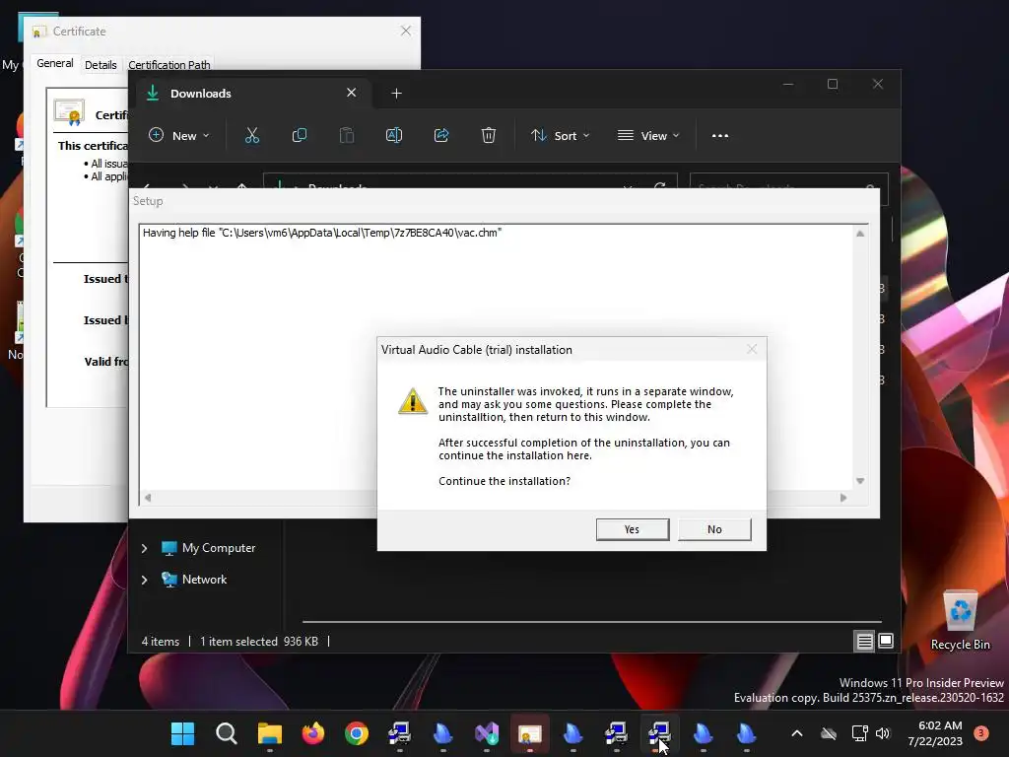Open the New item menu in Downloads
This screenshot has height=757, width=1009.
click(x=179, y=135)
